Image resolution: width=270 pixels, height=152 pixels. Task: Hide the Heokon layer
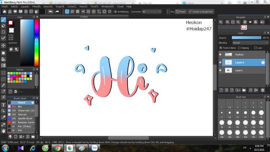tap(220, 54)
